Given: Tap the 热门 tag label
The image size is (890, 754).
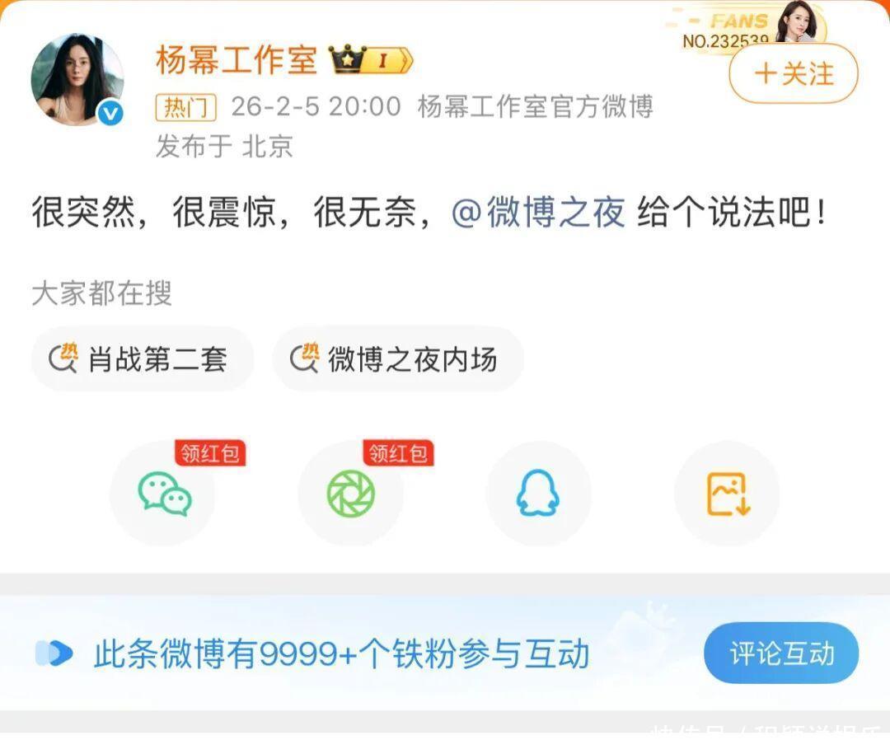Looking at the screenshot, I should [185, 107].
